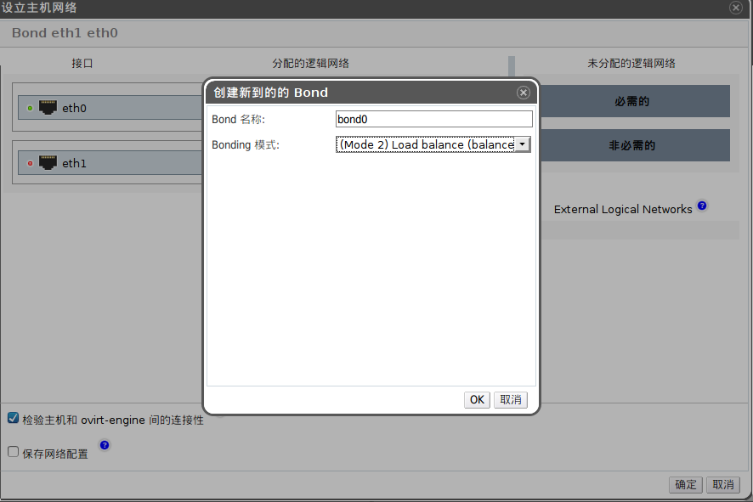This screenshot has width=753, height=502.
Task: Close the 创建新到的的 Bond dialog
Action: 524,92
